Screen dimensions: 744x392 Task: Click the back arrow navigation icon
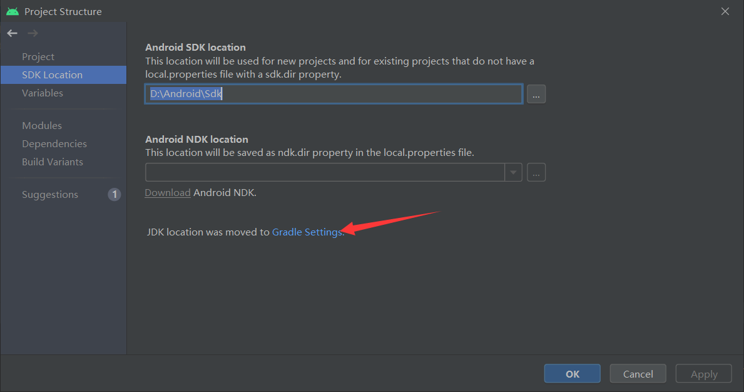pyautogui.click(x=13, y=33)
